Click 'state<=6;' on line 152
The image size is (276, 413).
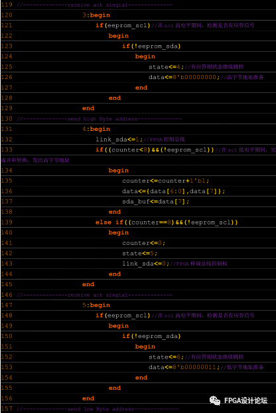coord(167,357)
